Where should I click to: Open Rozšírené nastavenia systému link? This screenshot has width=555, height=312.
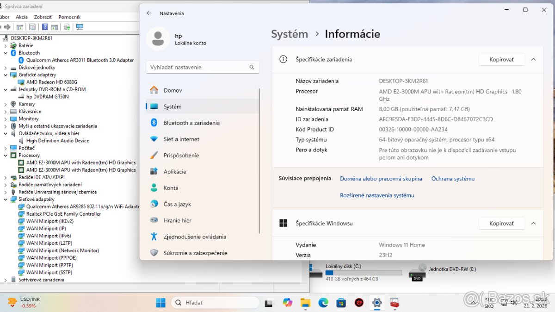pos(377,195)
